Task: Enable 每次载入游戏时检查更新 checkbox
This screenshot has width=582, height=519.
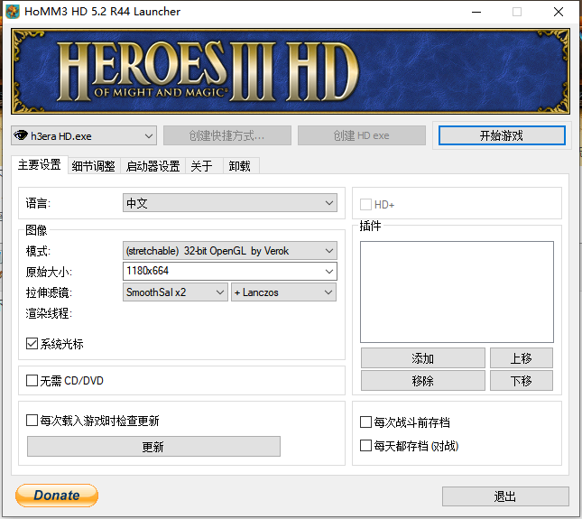Action: [32, 421]
